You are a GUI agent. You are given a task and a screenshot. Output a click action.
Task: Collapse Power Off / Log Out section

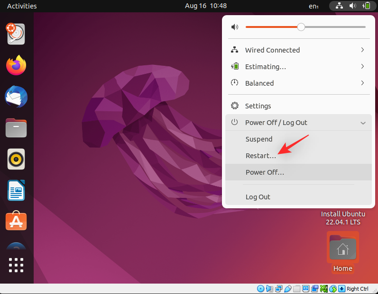(x=298, y=123)
